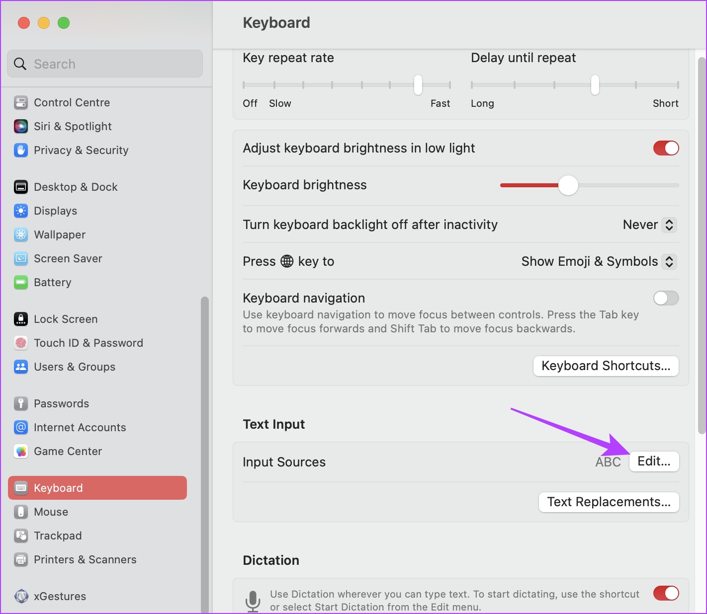707x614 pixels.
Task: Open the Touch ID & Password fingerprint icon
Action: 21,343
